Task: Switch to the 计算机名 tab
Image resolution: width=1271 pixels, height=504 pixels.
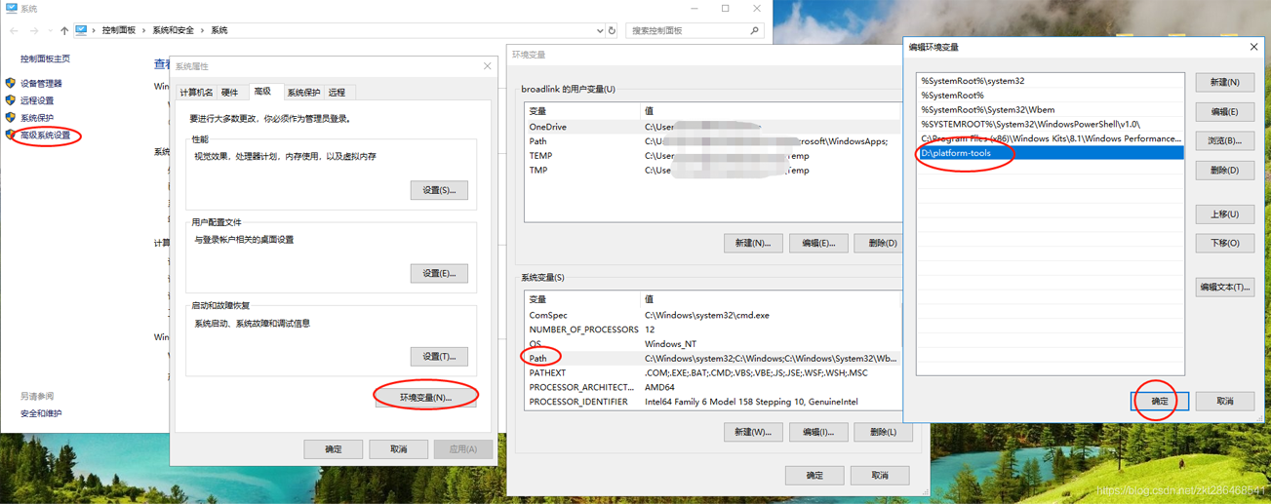Action: click(x=196, y=93)
